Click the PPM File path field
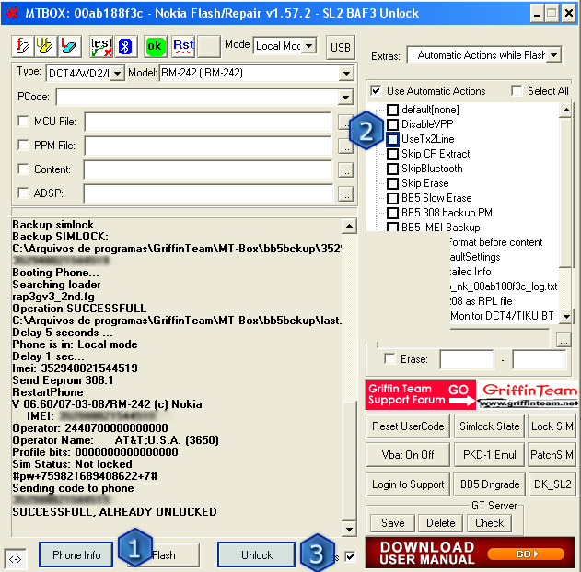The width and height of the screenshot is (581, 572). click(x=208, y=146)
